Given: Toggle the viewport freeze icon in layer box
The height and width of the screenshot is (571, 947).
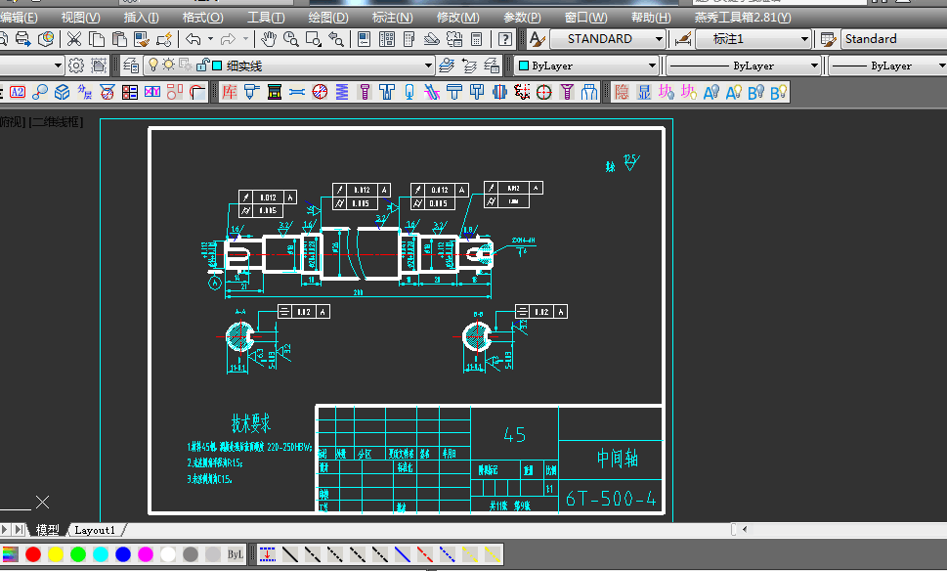Looking at the screenshot, I should 186,65.
